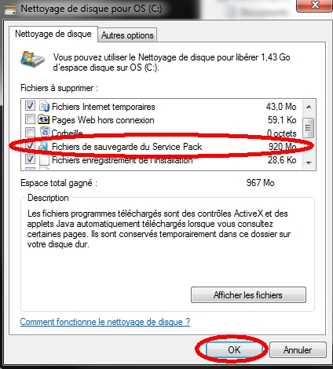This screenshot has height=369, width=333.
Task: Open Comment fonctionne le nettoyage de disque link
Action: click(105, 322)
